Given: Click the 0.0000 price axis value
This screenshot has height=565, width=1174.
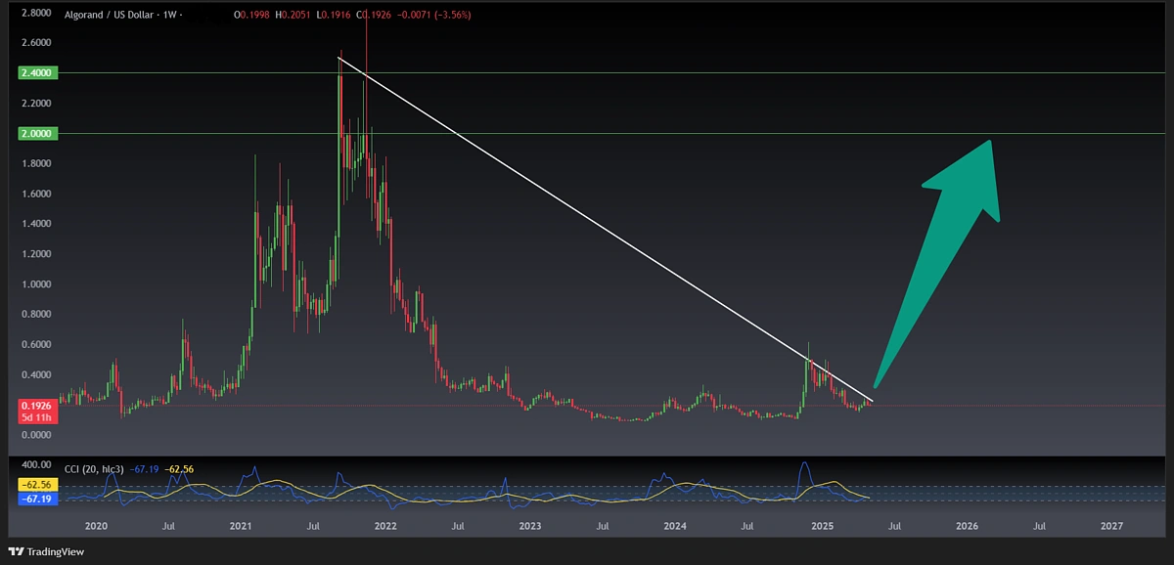Looking at the screenshot, I should click(36, 435).
